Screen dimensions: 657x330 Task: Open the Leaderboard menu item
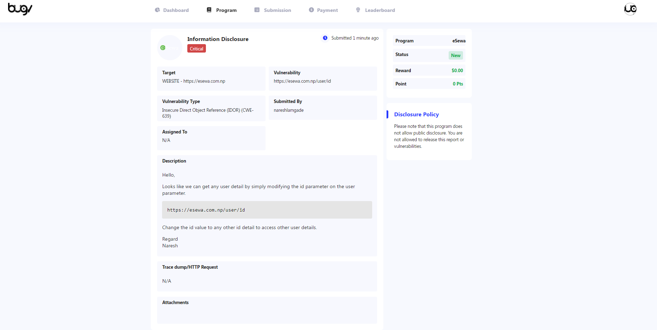pos(375,10)
